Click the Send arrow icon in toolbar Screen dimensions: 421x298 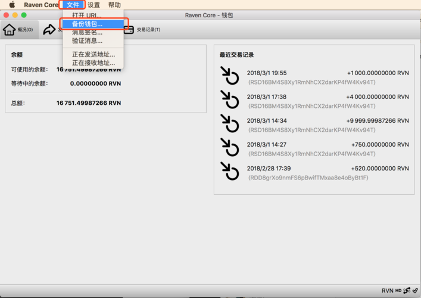tap(49, 29)
